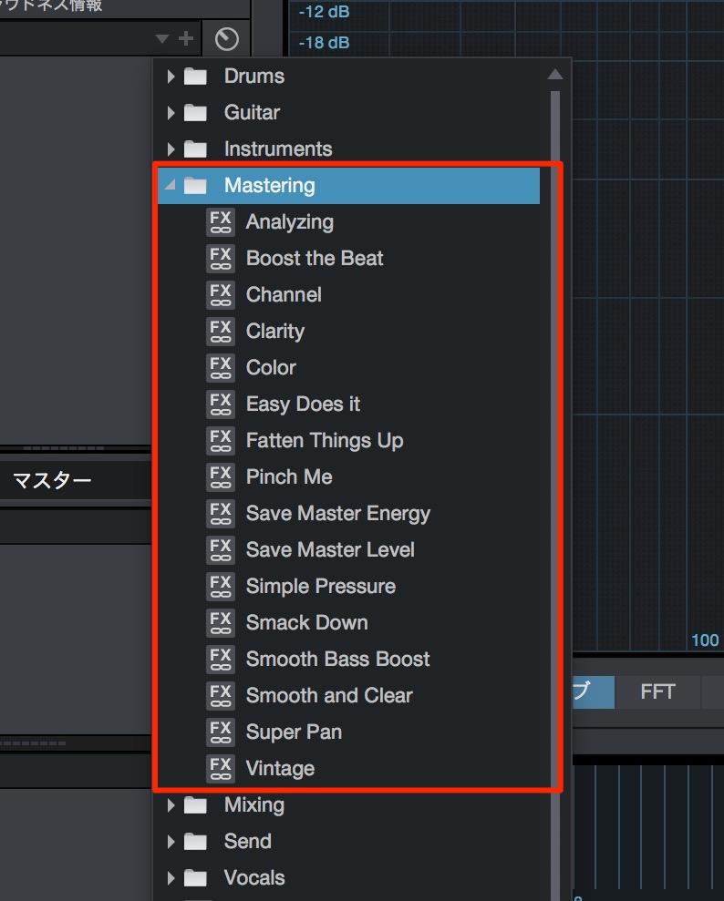724x901 pixels.
Task: Click the マスター channel label
Action: point(52,480)
